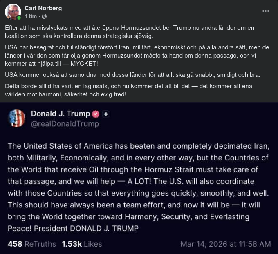Click the 458 ReTruths counter
This screenshot has height=254, width=278.
(31, 244)
